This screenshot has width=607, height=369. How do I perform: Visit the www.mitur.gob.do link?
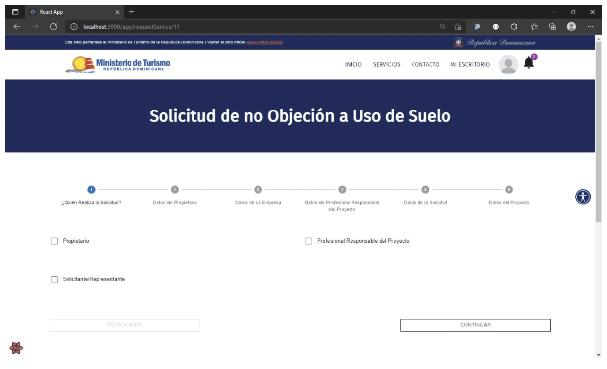265,43
